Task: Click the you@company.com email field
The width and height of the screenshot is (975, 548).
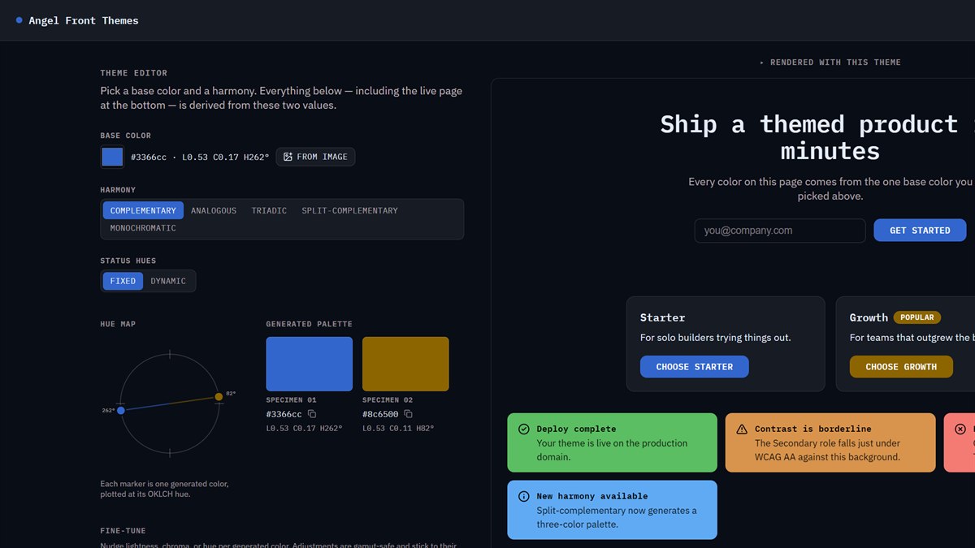Action: tap(780, 231)
